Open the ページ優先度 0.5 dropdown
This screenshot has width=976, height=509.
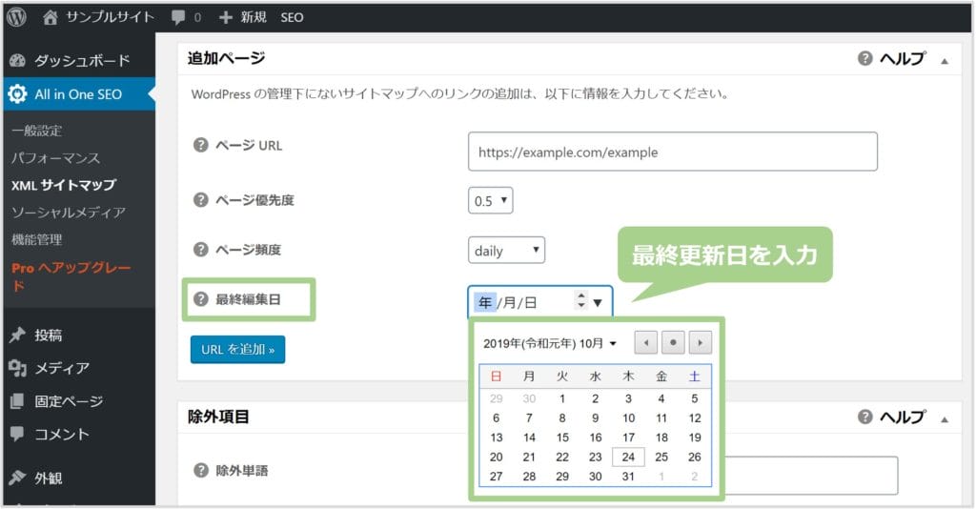click(x=491, y=200)
